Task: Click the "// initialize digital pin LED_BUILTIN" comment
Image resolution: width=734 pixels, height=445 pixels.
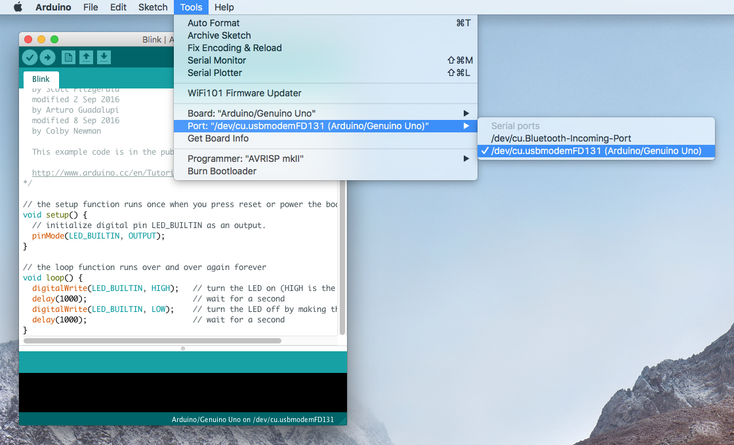Action: [149, 225]
